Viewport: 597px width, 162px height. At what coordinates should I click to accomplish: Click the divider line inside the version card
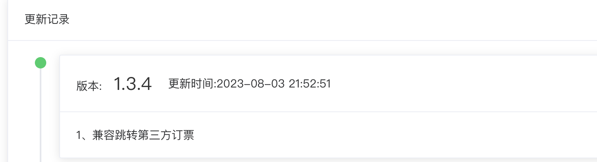click(x=324, y=112)
